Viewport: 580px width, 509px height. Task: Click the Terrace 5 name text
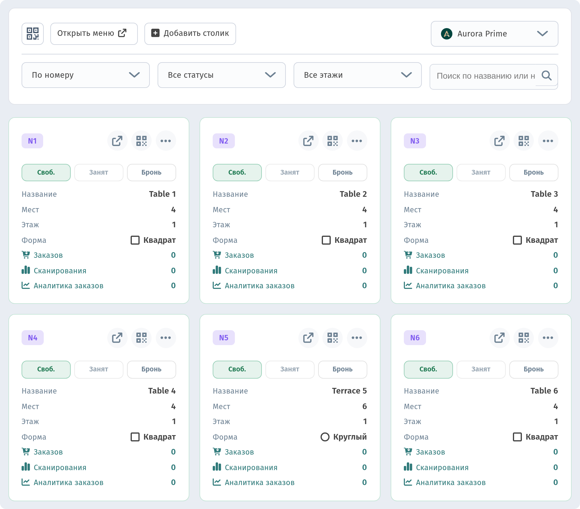pyautogui.click(x=349, y=391)
